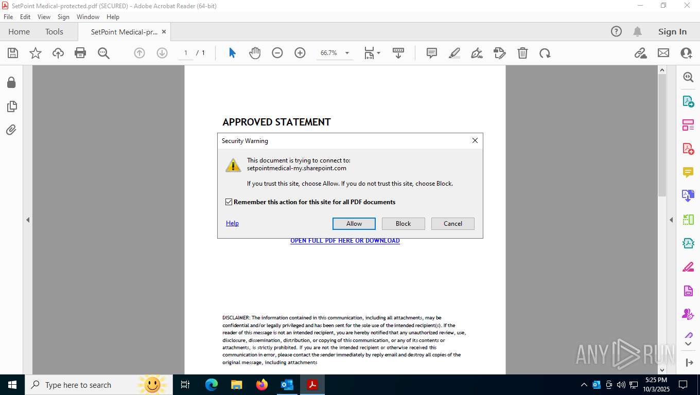This screenshot has width=700, height=395.
Task: Delete with the trash can icon
Action: [522, 53]
